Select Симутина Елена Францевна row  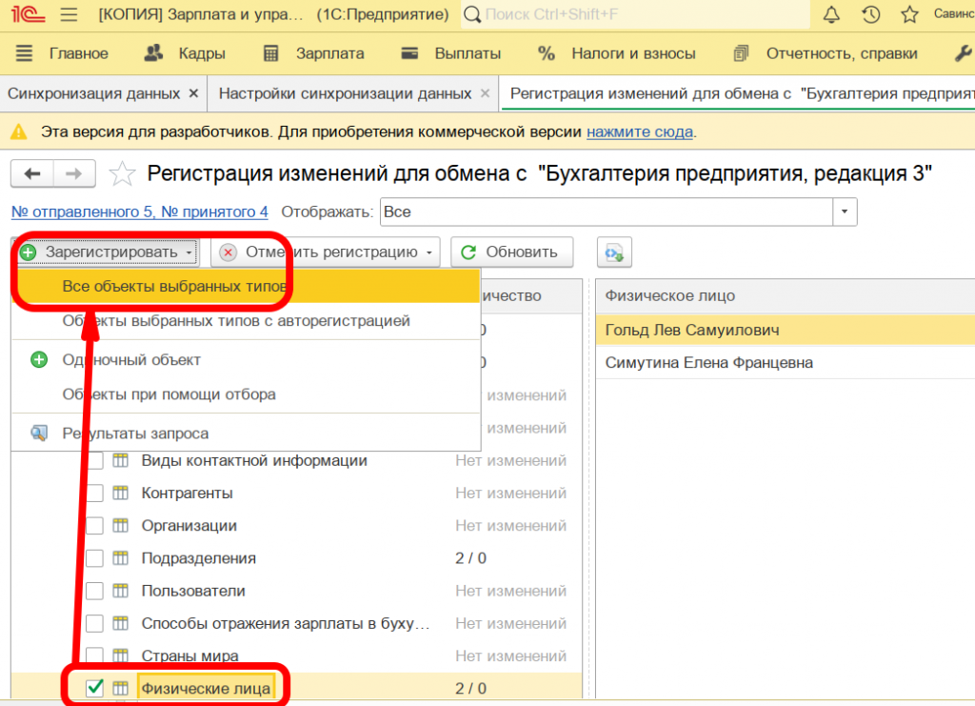tap(786, 363)
